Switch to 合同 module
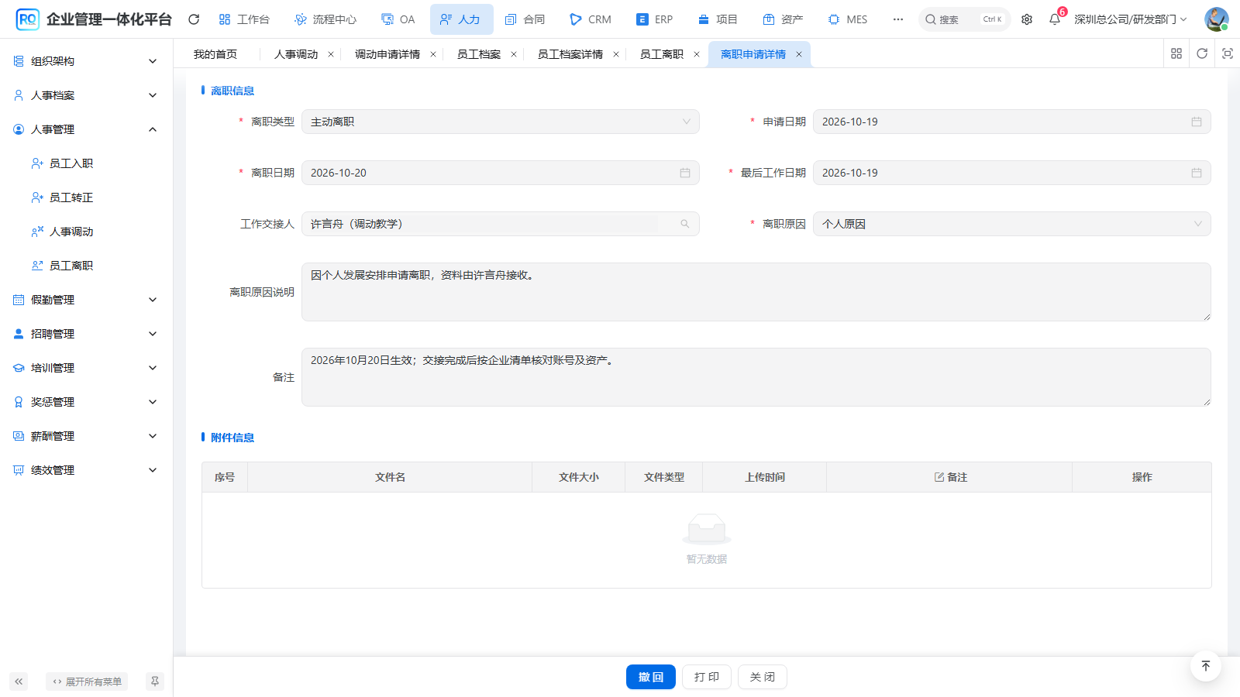The width and height of the screenshot is (1240, 697). click(x=525, y=19)
